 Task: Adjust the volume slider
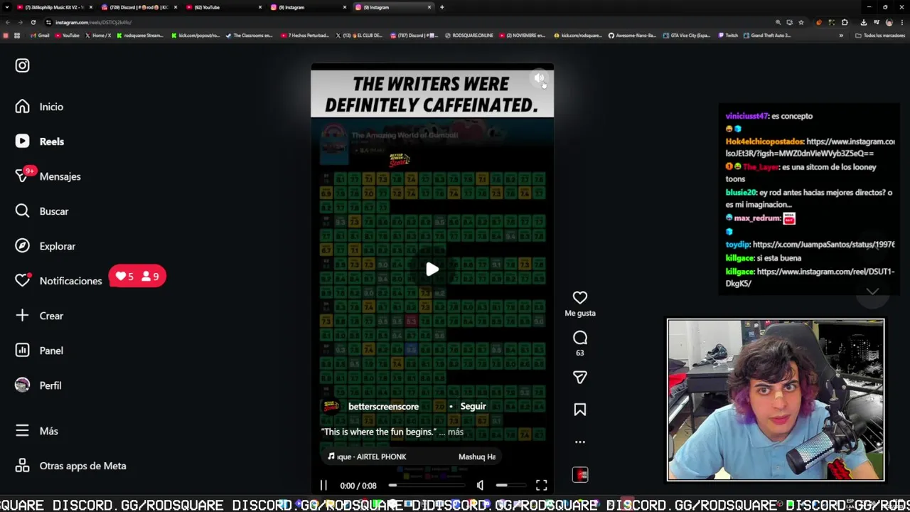click(510, 485)
